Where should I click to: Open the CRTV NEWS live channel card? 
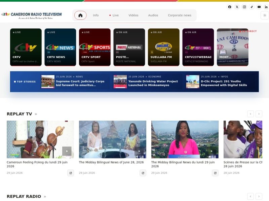coord(60,47)
